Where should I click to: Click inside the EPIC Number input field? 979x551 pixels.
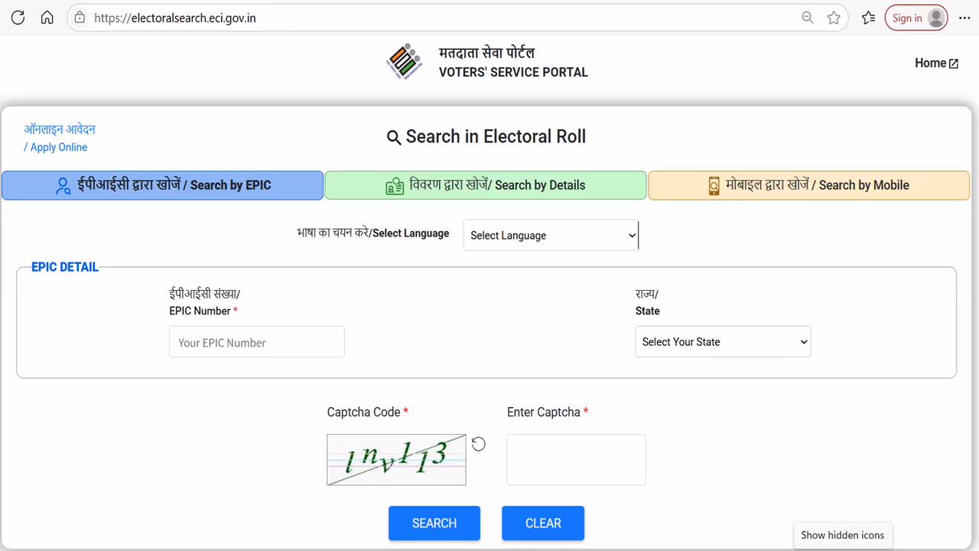point(256,341)
